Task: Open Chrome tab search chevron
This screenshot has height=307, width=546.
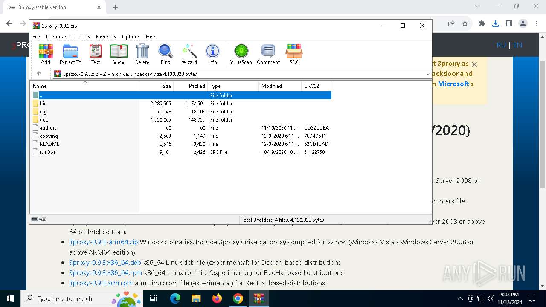Action: [477, 6]
